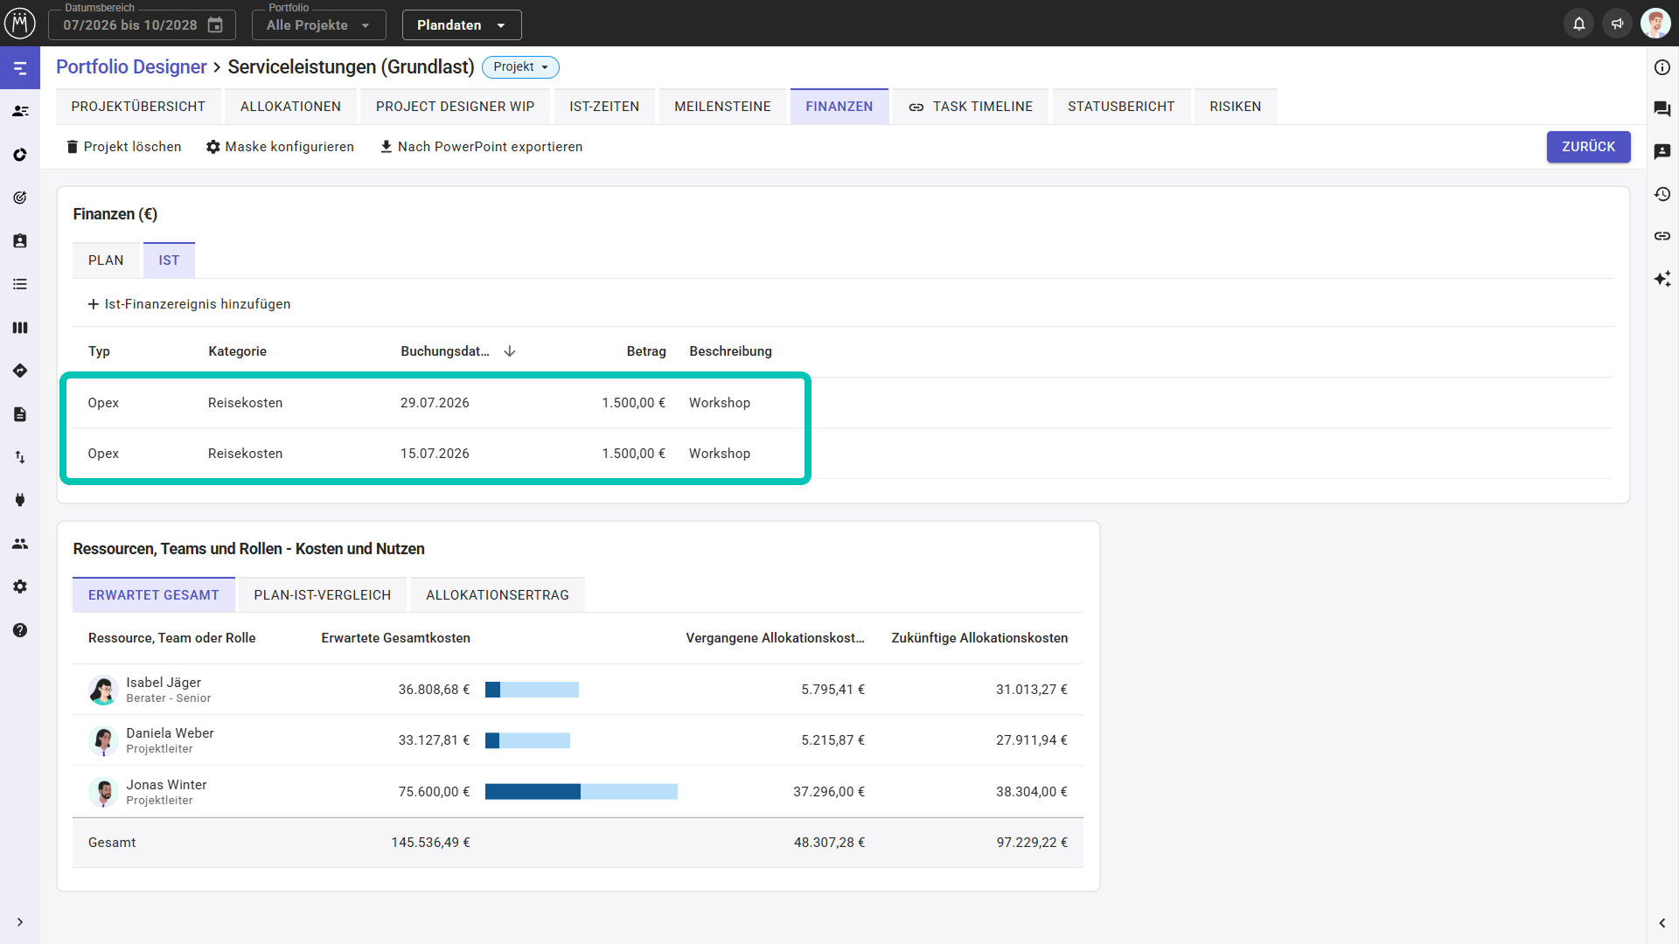The image size is (1679, 944).
Task: Sort by Buchungsdatum column arrow
Action: coord(510,351)
